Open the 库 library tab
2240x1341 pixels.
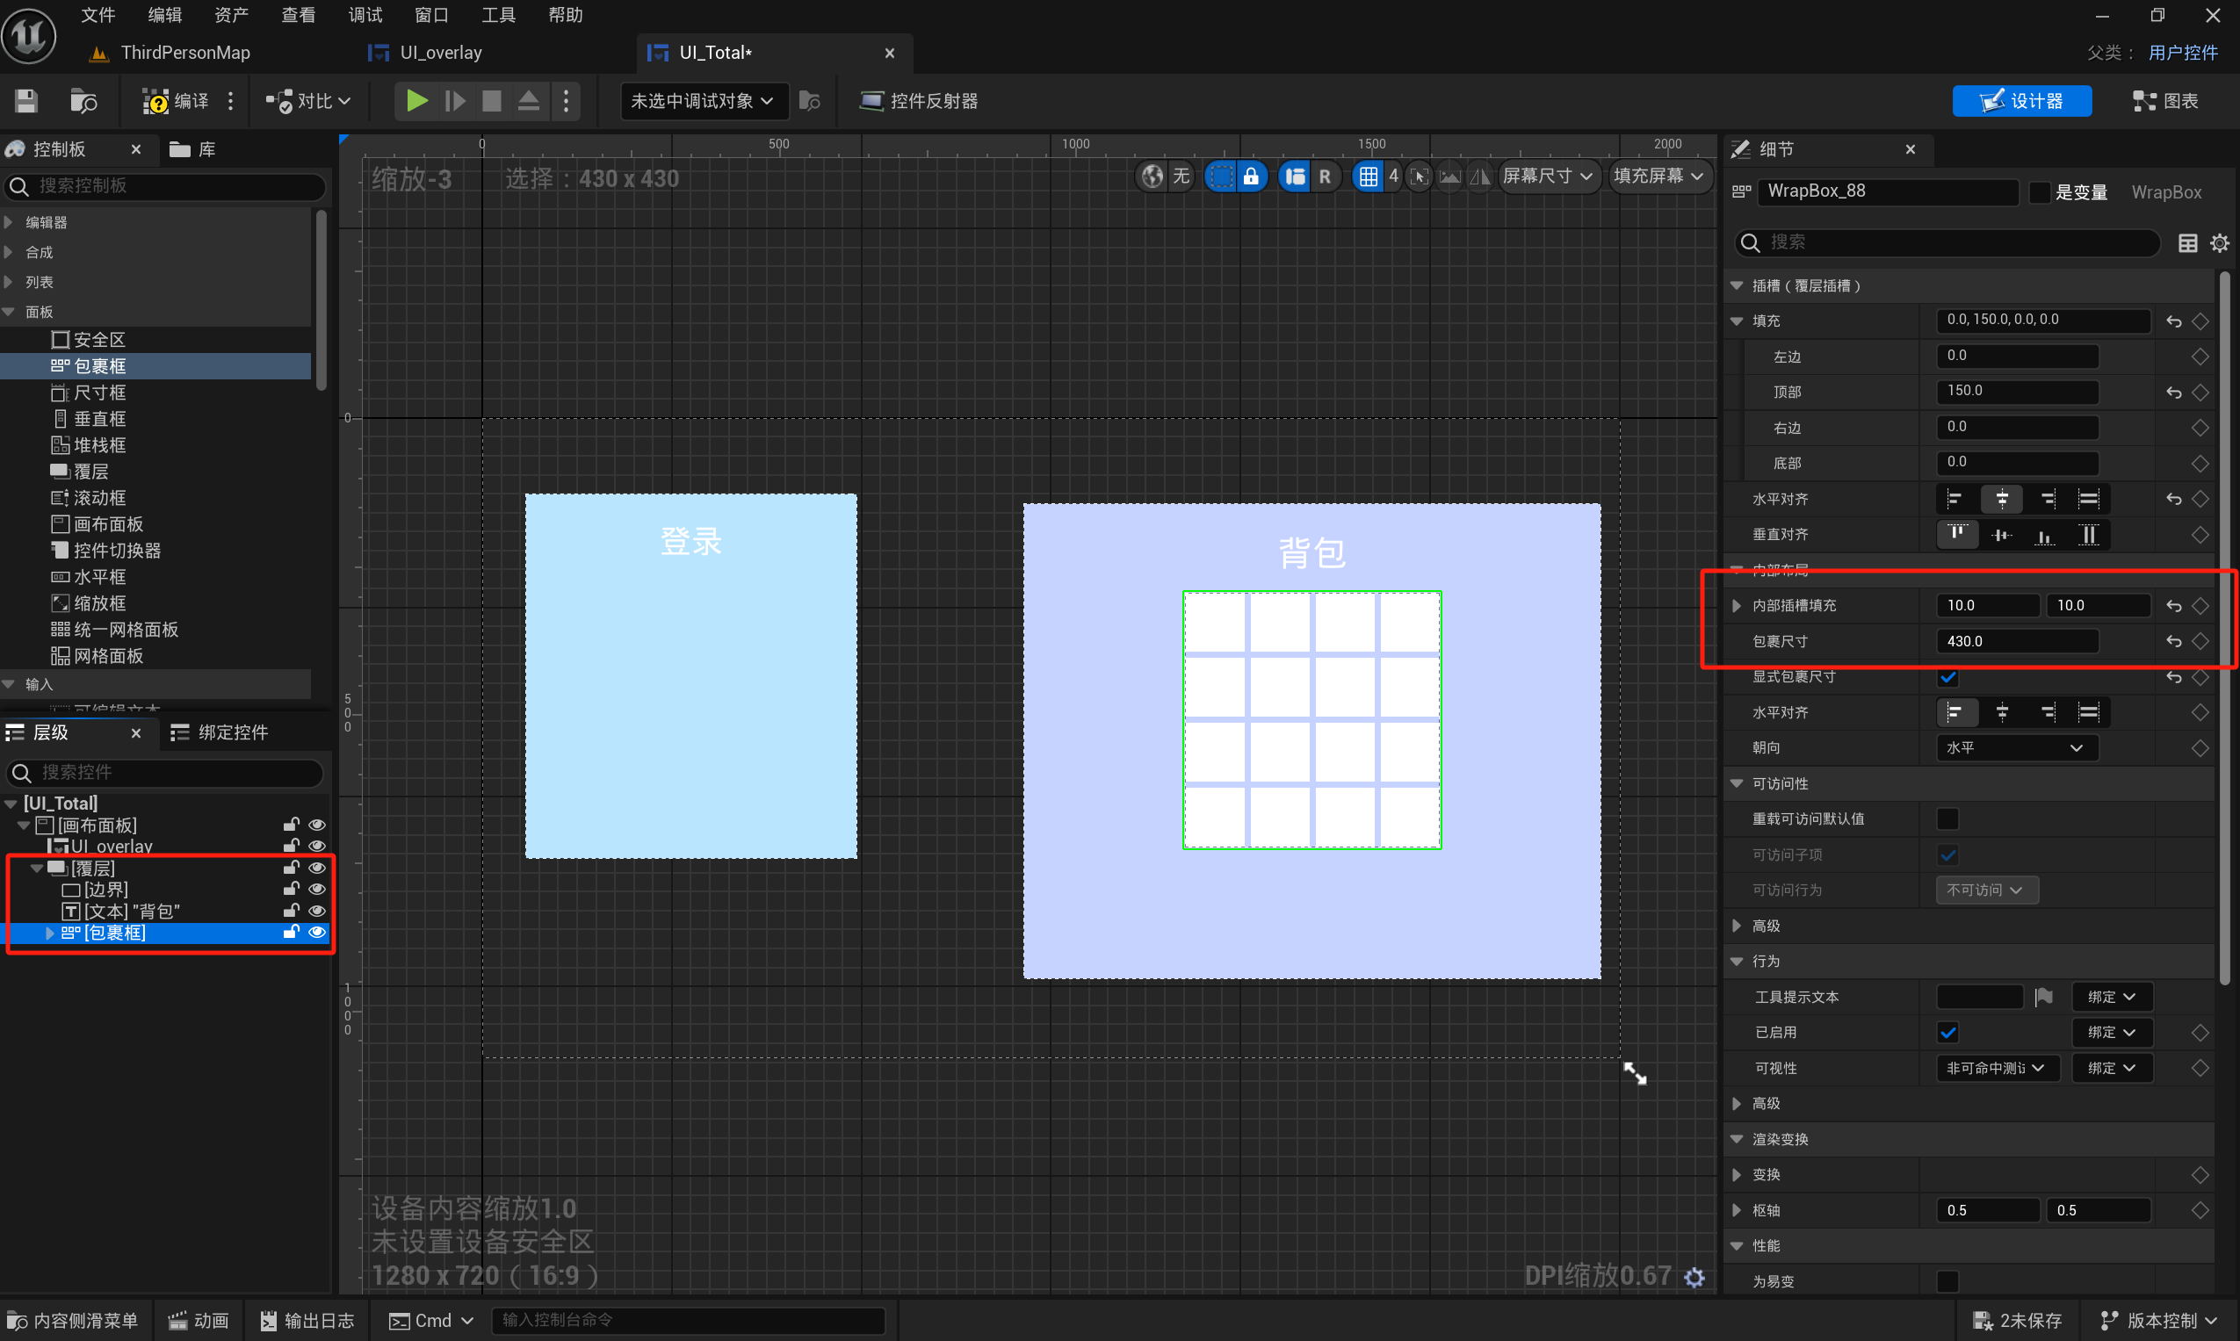point(192,149)
